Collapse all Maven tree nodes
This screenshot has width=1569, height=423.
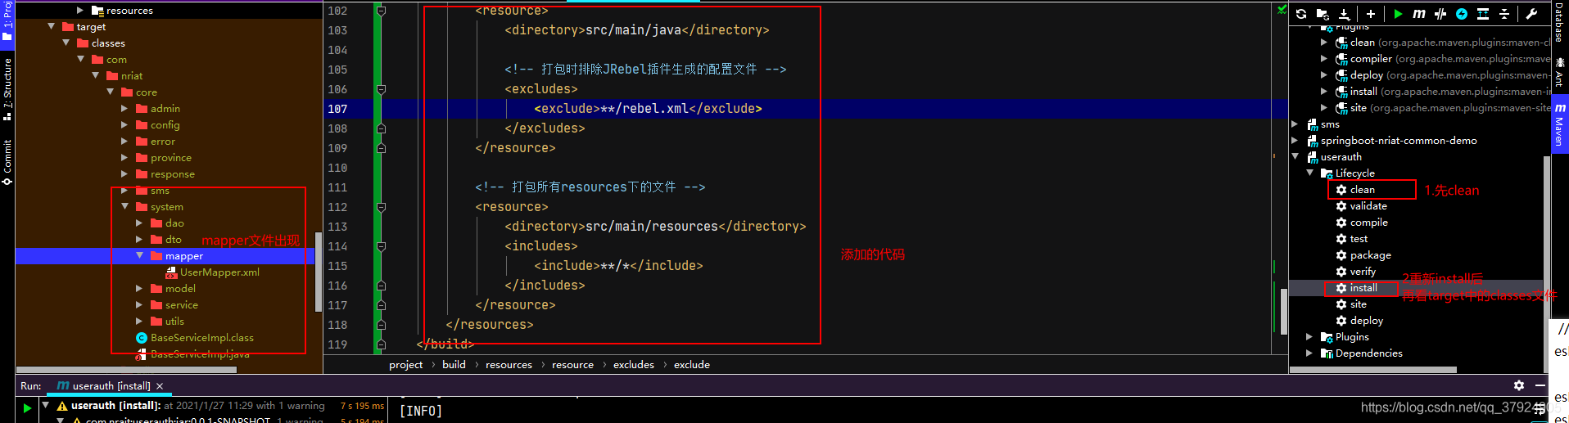point(1504,14)
